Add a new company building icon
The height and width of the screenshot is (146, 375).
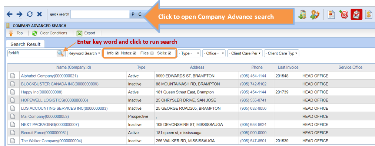click(x=302, y=14)
